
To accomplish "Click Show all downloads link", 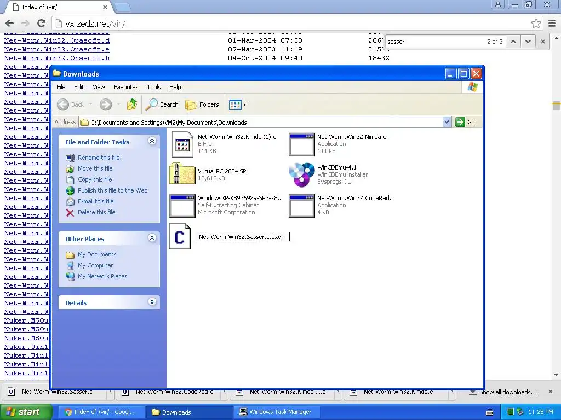I will [508, 392].
